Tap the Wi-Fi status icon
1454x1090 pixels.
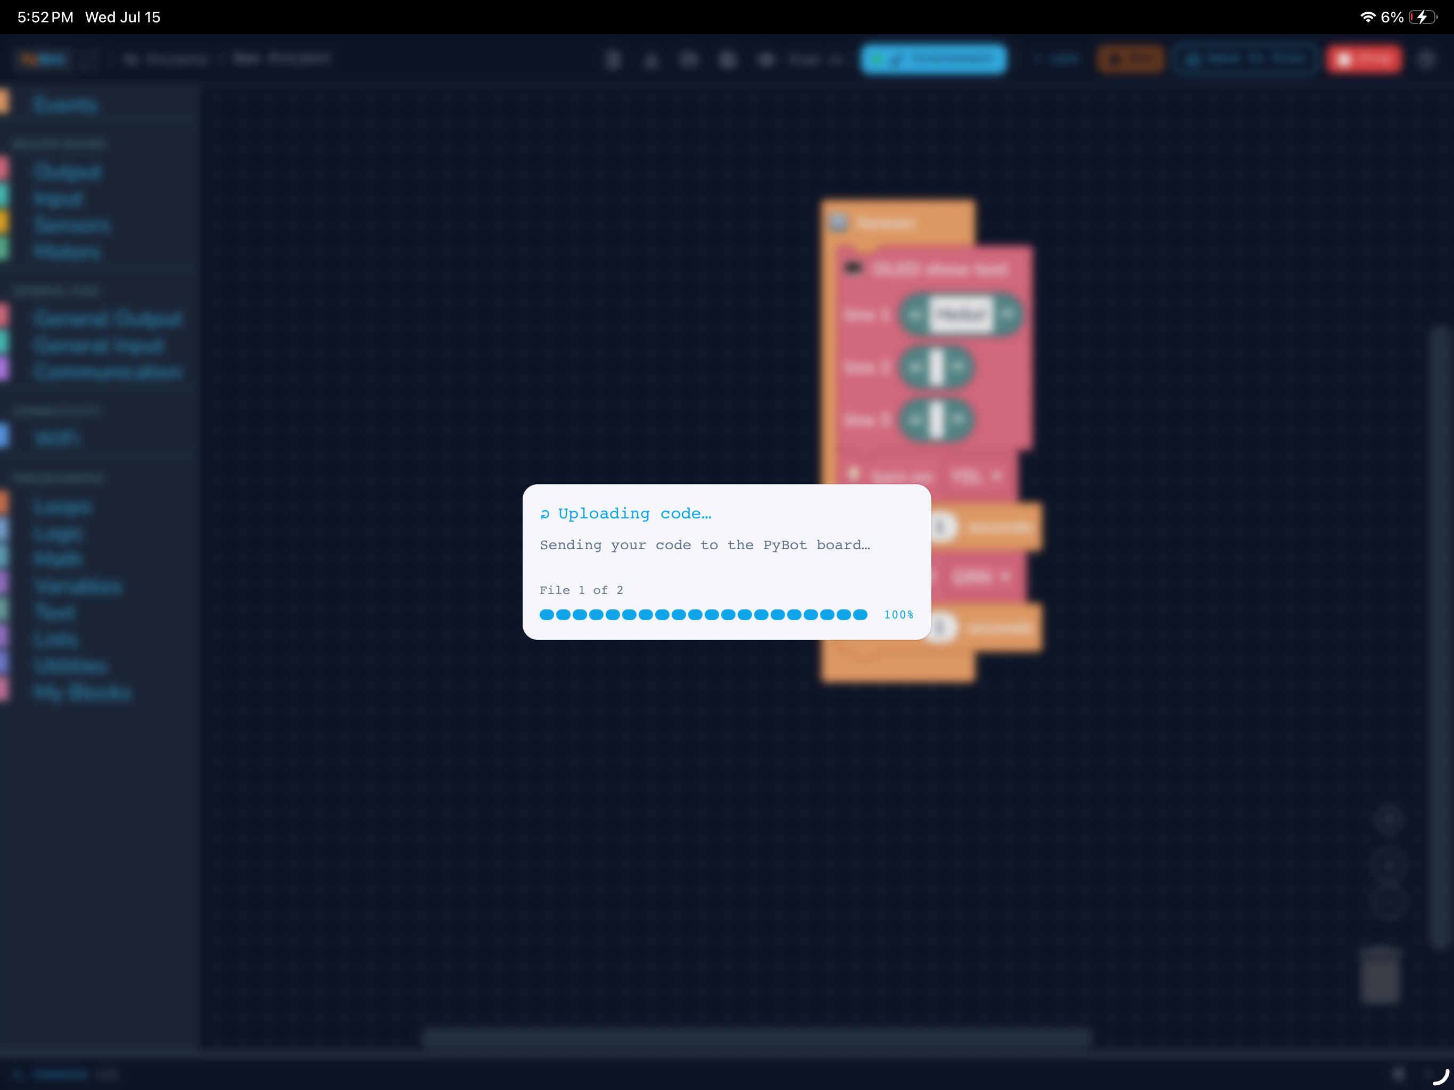click(x=1367, y=17)
